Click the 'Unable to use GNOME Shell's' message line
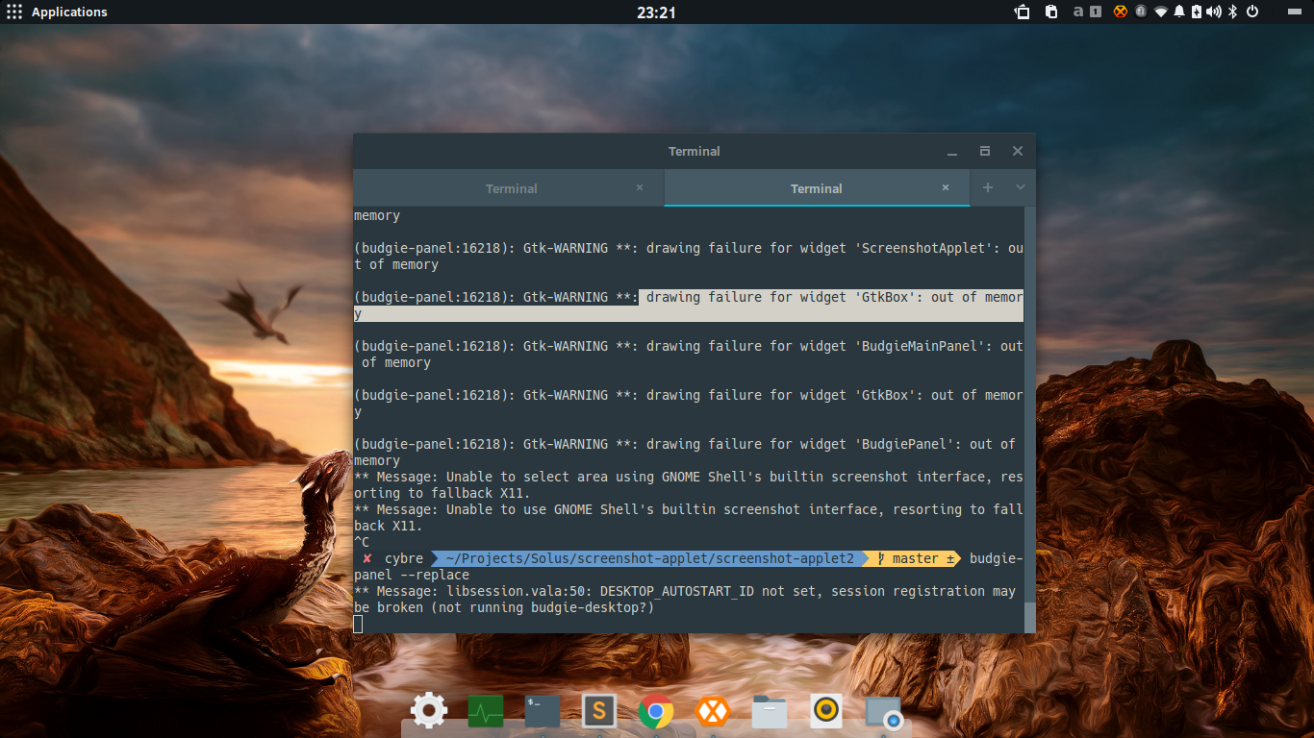 click(689, 518)
